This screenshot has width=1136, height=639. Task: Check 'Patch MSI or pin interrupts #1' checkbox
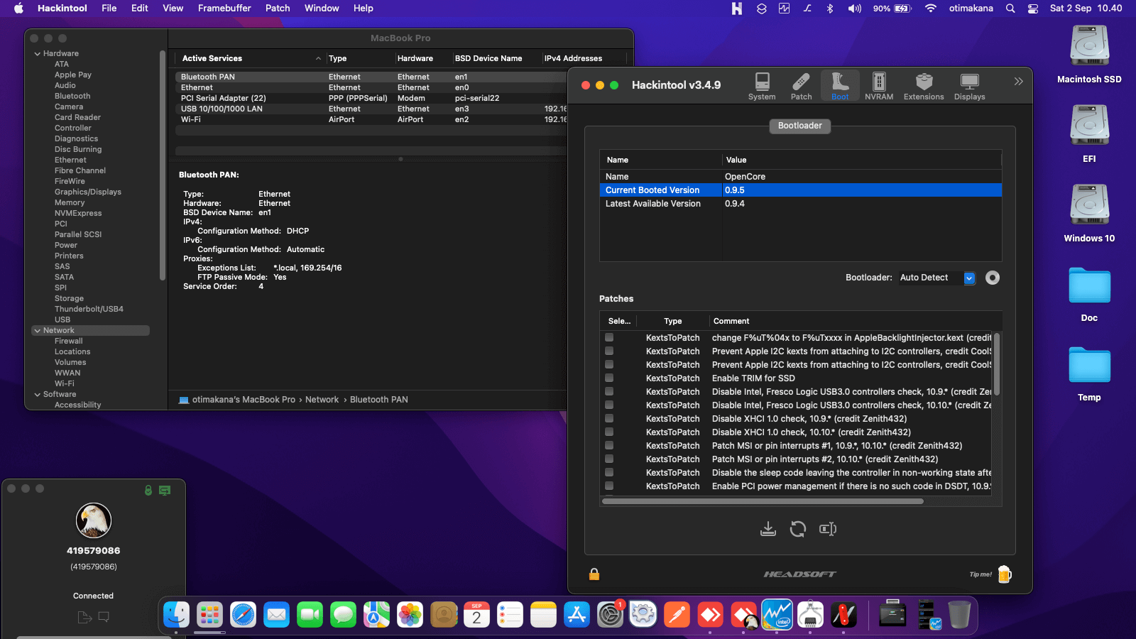(x=609, y=445)
